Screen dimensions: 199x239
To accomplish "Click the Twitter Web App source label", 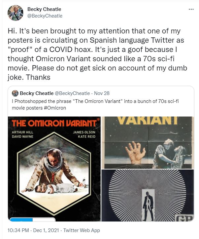I will click(x=82, y=230).
